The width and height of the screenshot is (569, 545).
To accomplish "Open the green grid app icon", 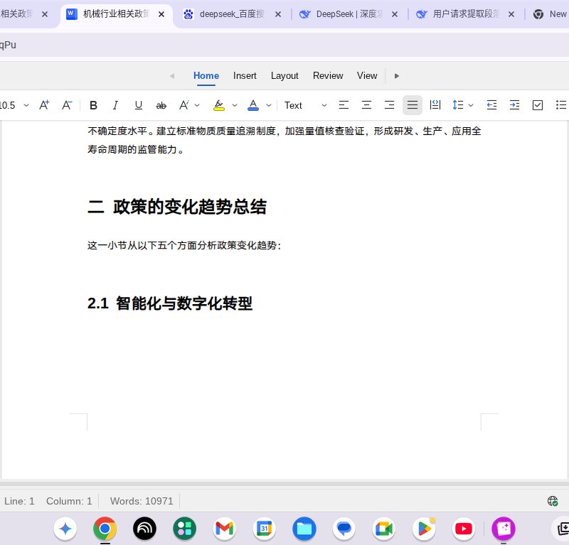I will (184, 529).
